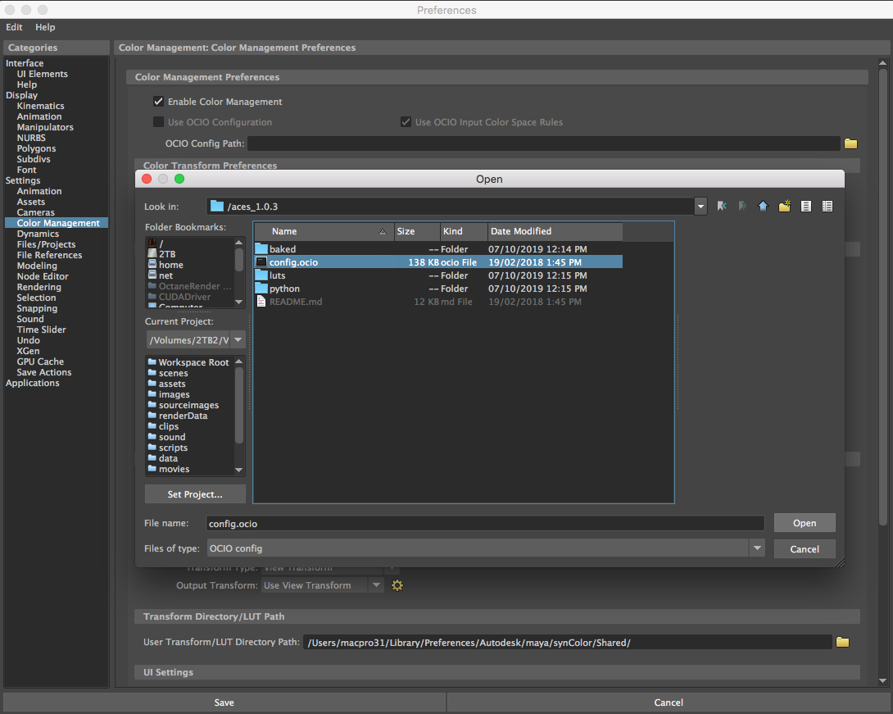
Task: Go up to the parent directory
Action: pyautogui.click(x=764, y=207)
